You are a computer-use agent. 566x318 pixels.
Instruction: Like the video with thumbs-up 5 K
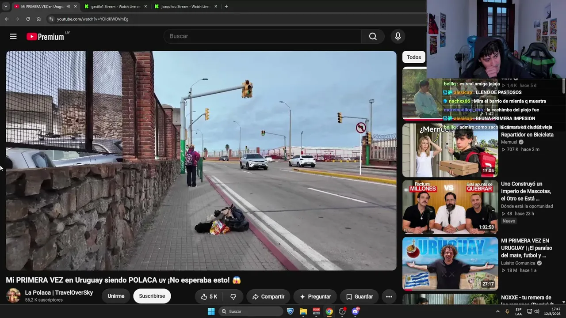209,297
